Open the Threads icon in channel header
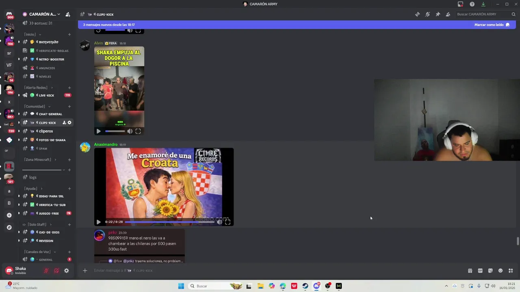 (x=417, y=14)
